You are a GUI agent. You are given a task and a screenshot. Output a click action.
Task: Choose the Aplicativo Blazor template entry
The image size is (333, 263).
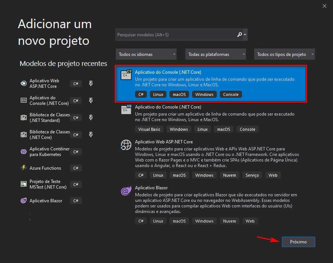(211, 200)
